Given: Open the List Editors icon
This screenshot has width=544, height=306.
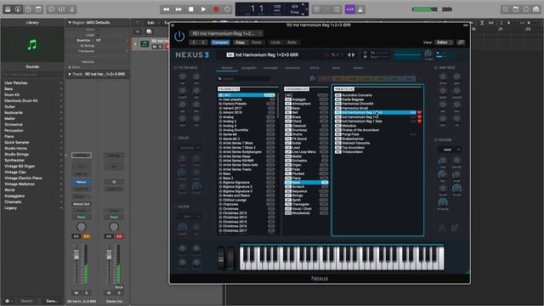Looking at the screenshot, I should point(506,9).
